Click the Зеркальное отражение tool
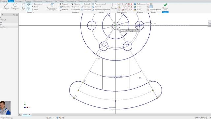211x119 pixels. 101,10
